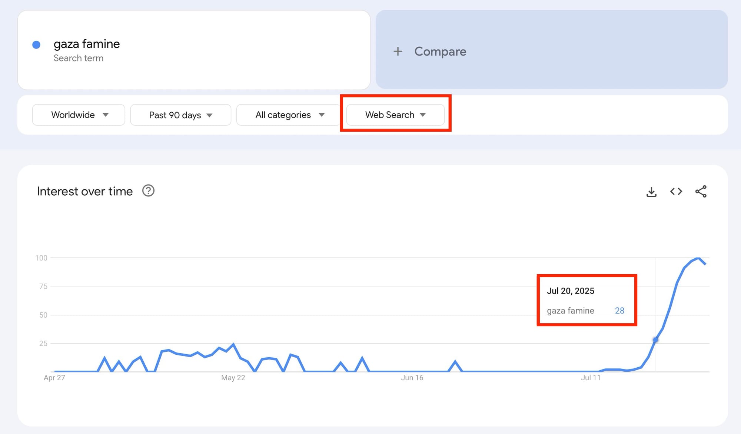Click the peak of the trend line
Viewport: 741px width, 434px height.
[x=698, y=258]
